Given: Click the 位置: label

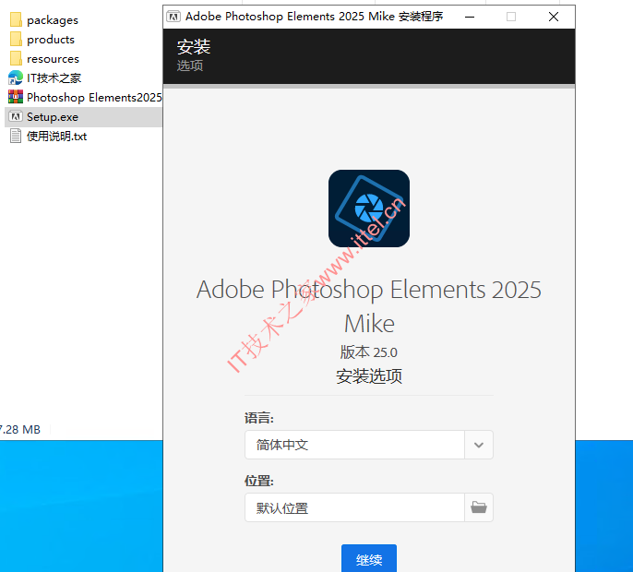Looking at the screenshot, I should click(x=258, y=481).
